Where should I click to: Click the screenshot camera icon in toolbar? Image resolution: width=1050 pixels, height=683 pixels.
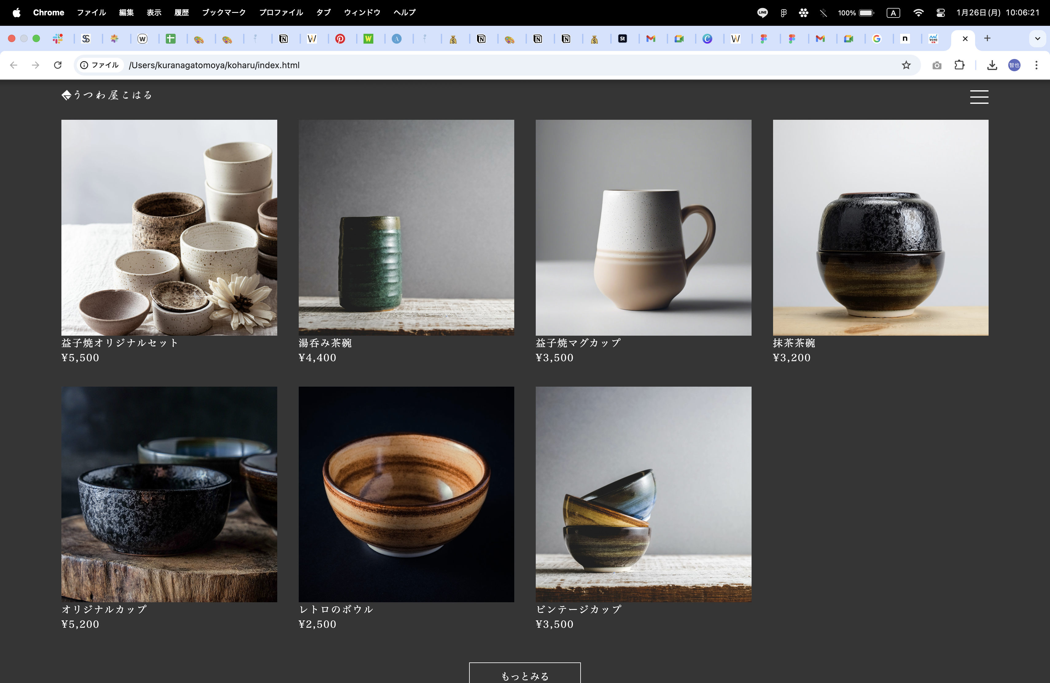click(937, 65)
